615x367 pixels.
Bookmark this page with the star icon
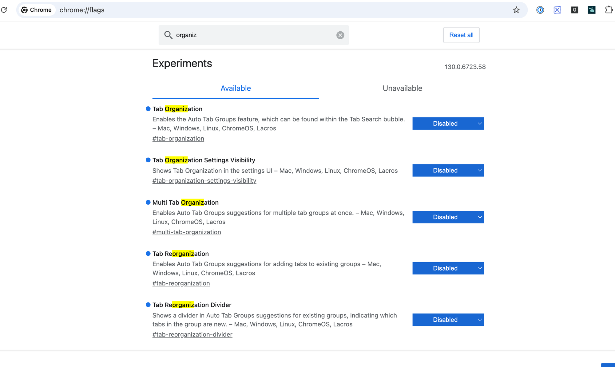[x=516, y=10]
